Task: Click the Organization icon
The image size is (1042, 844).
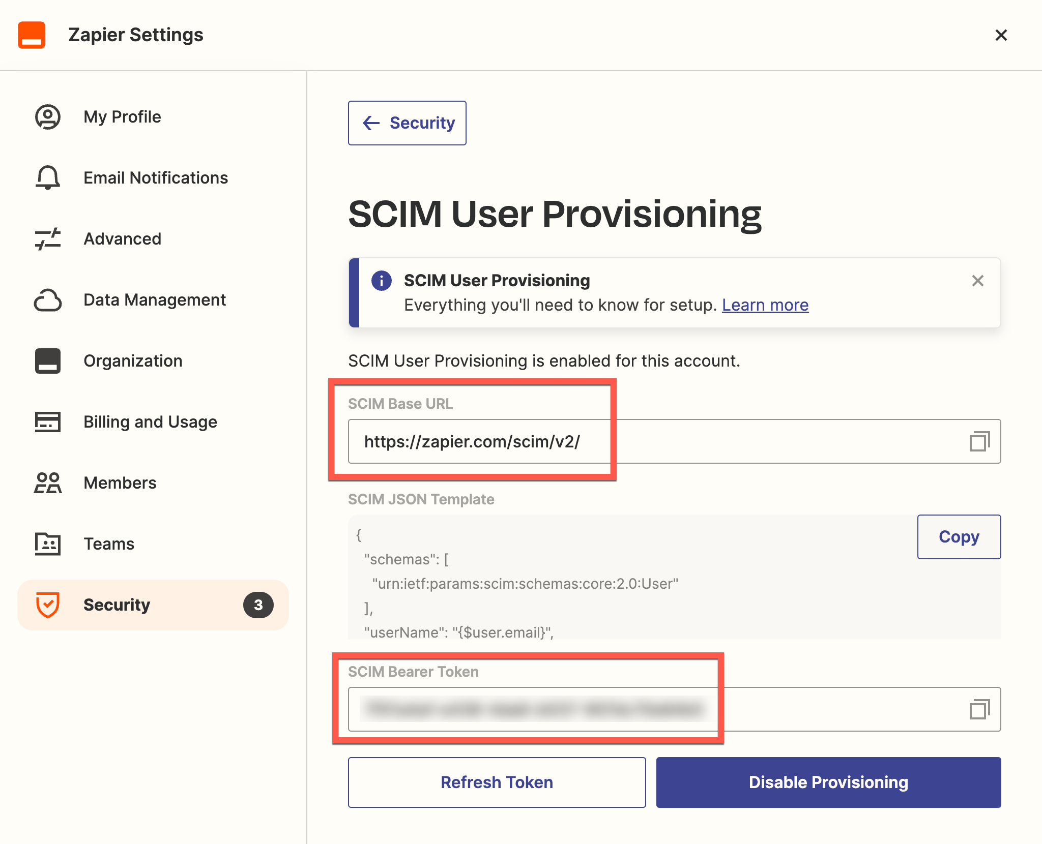Action: 48,361
